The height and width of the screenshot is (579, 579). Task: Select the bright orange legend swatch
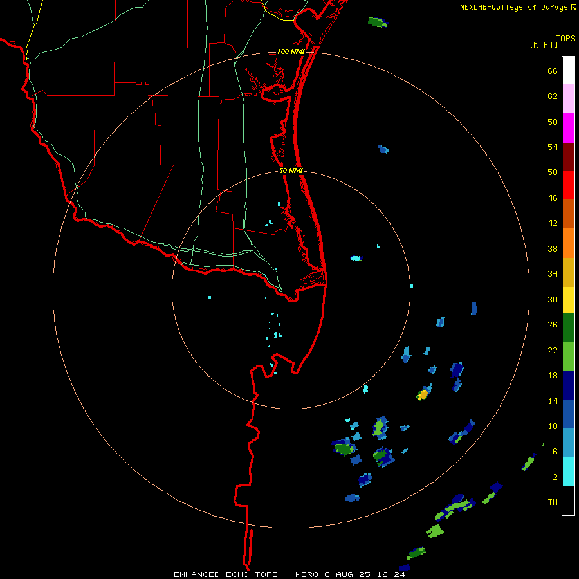point(568,243)
